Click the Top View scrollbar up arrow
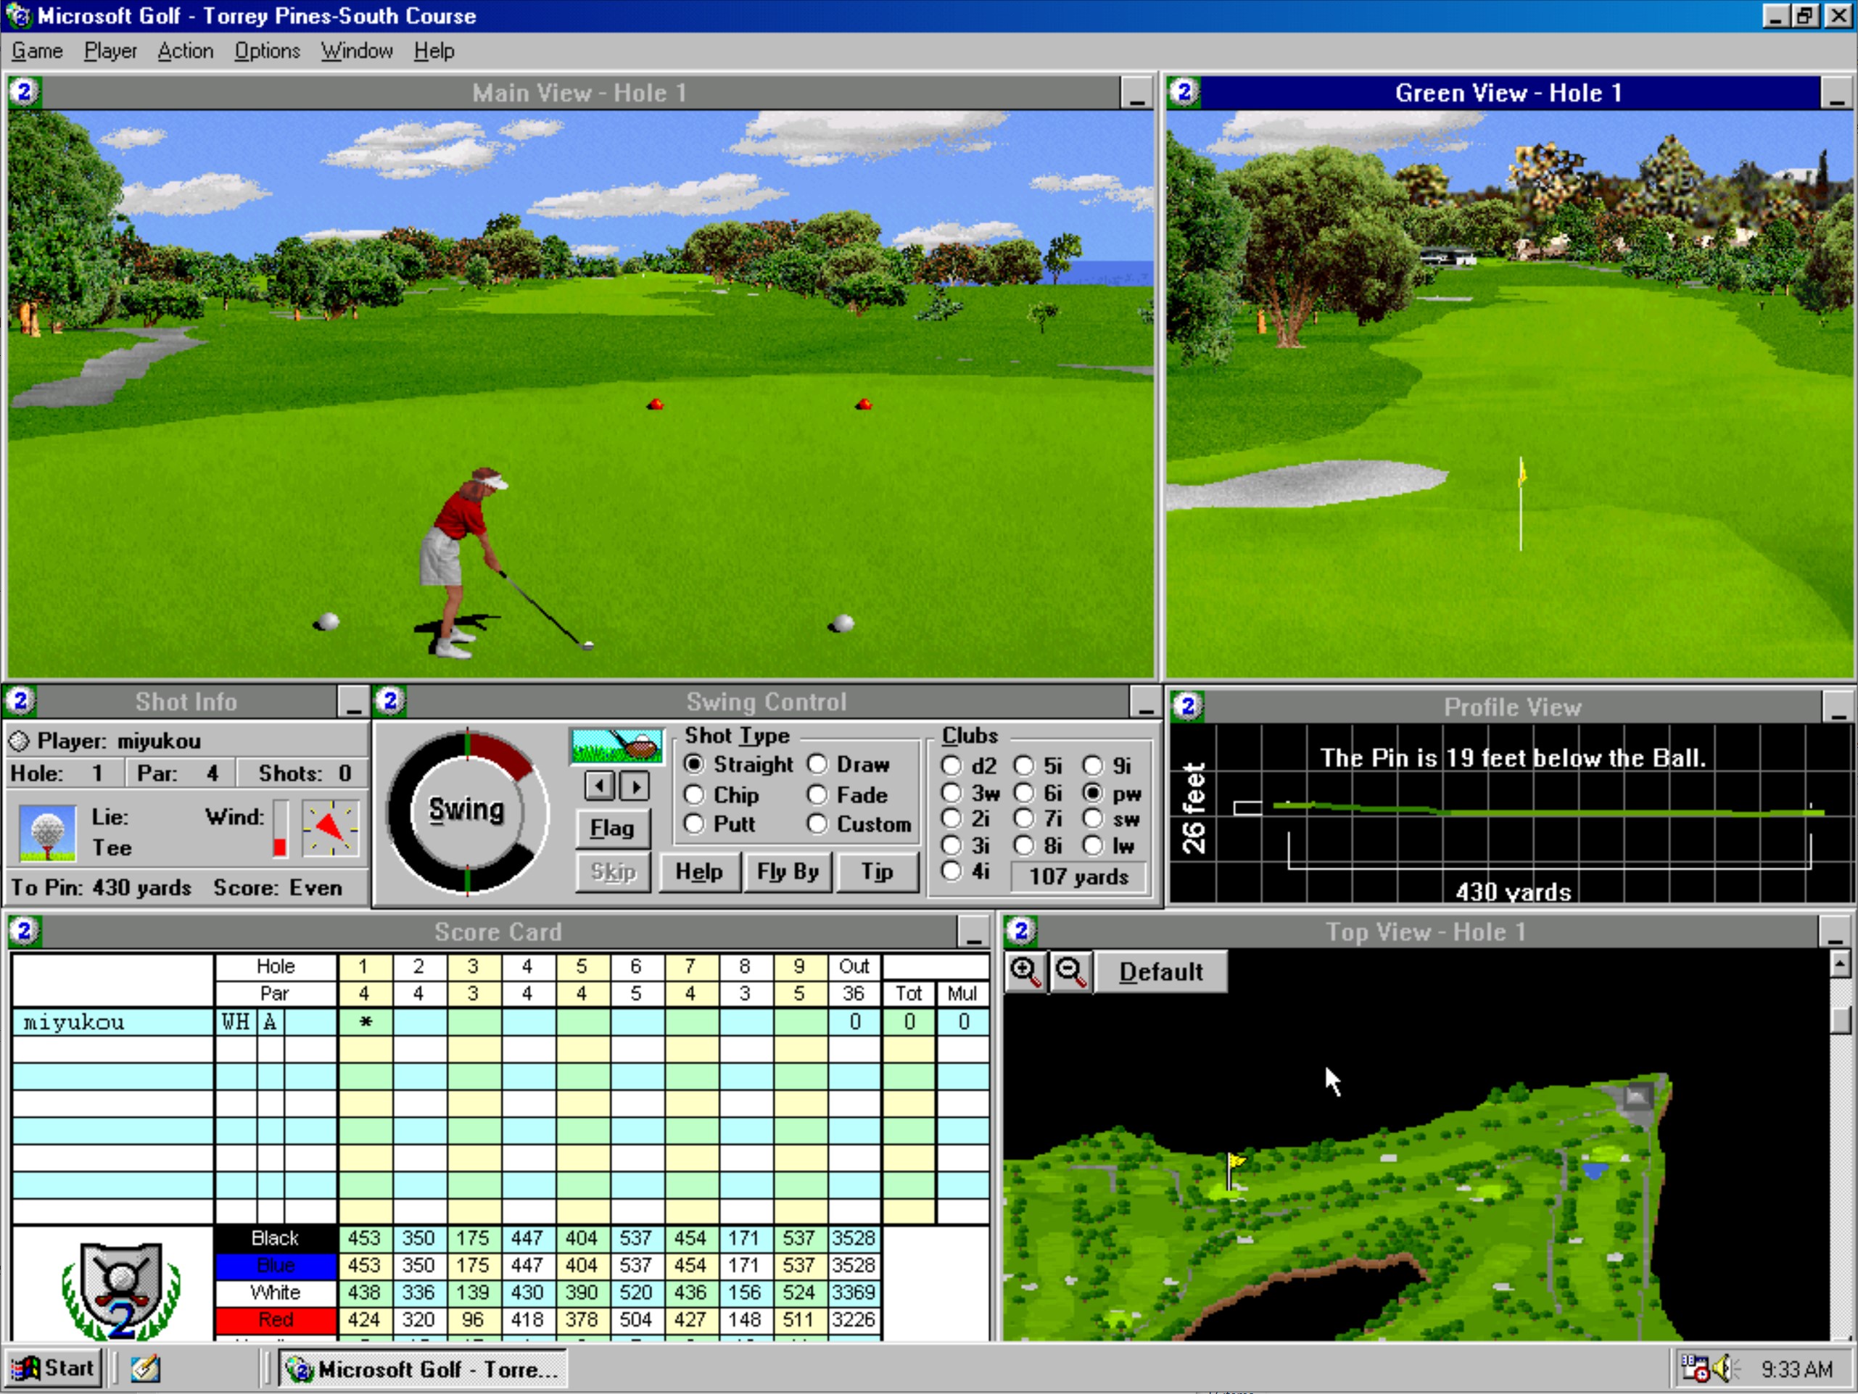This screenshot has width=1858, height=1394. (x=1840, y=964)
